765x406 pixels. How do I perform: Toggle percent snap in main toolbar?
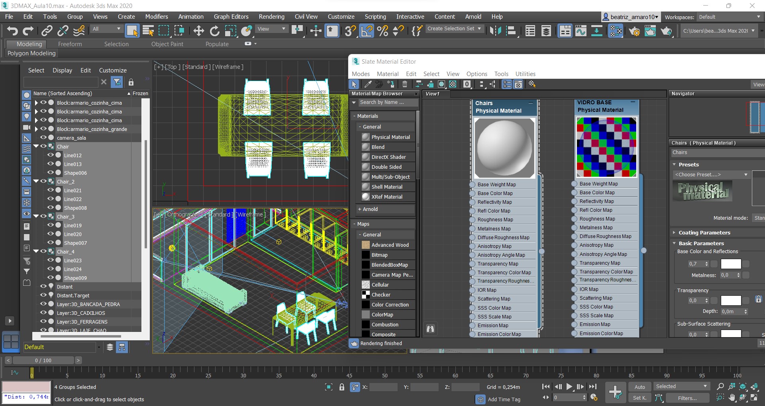[x=382, y=31]
